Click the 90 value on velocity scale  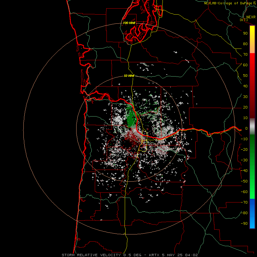tap(245, 33)
